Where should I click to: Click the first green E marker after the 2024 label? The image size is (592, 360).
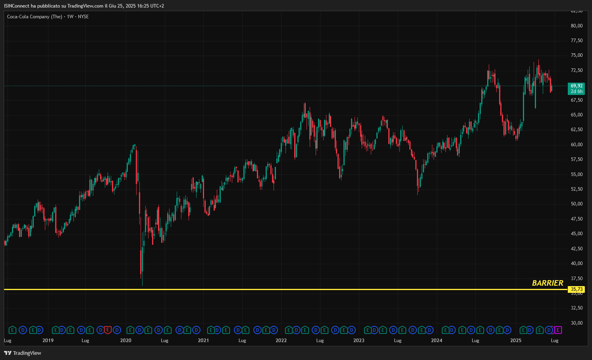point(445,330)
